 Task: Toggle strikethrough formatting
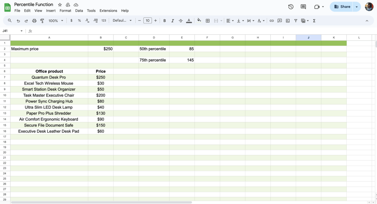click(181, 21)
